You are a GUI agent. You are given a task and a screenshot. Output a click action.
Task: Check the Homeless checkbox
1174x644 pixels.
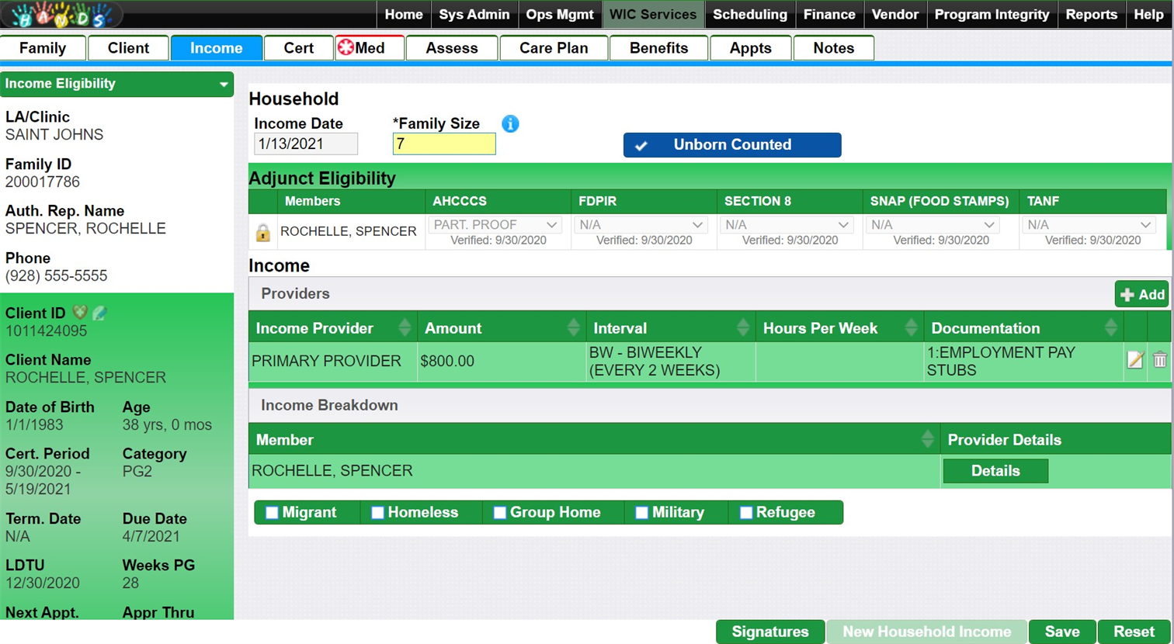pos(377,513)
